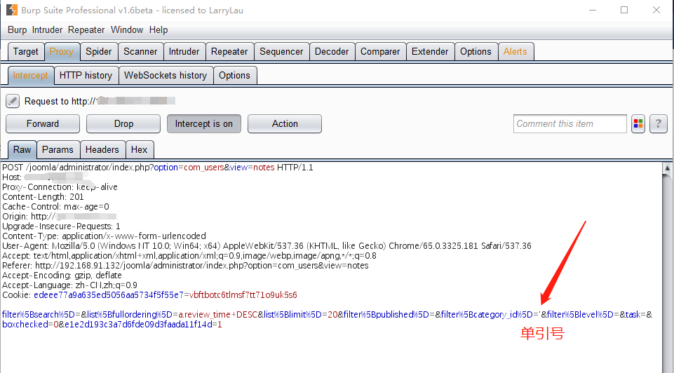Select the Proxy tab
This screenshot has width=674, height=373.
tap(62, 52)
